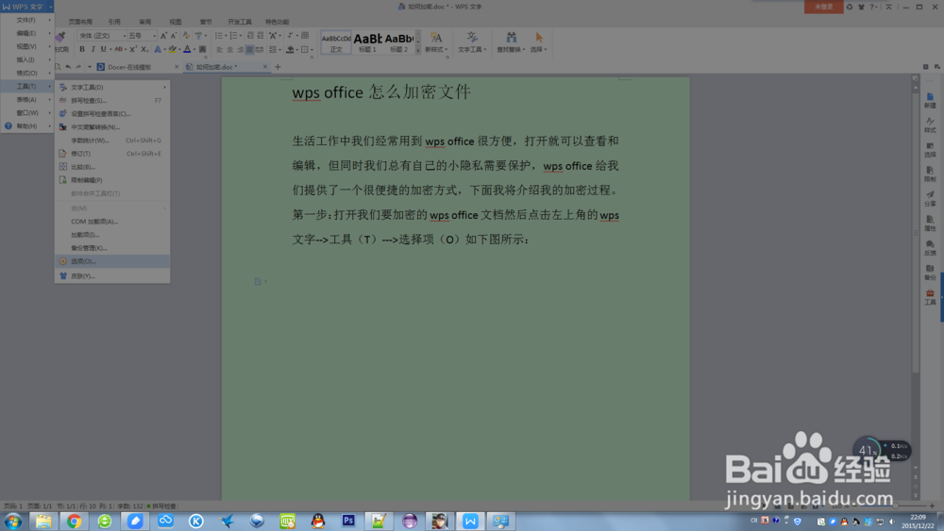The image size is (944, 531).
Task: Toggle Bold formatting
Action: (82, 49)
